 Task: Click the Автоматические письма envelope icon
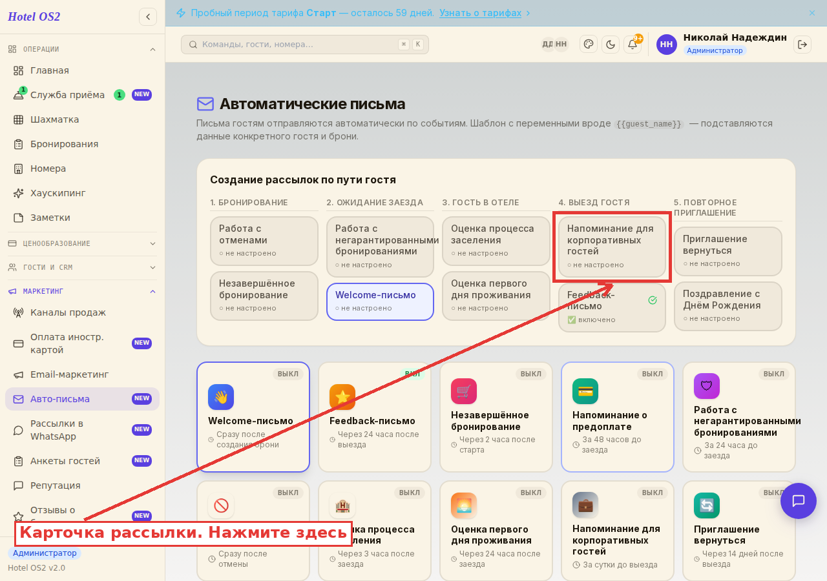click(205, 104)
